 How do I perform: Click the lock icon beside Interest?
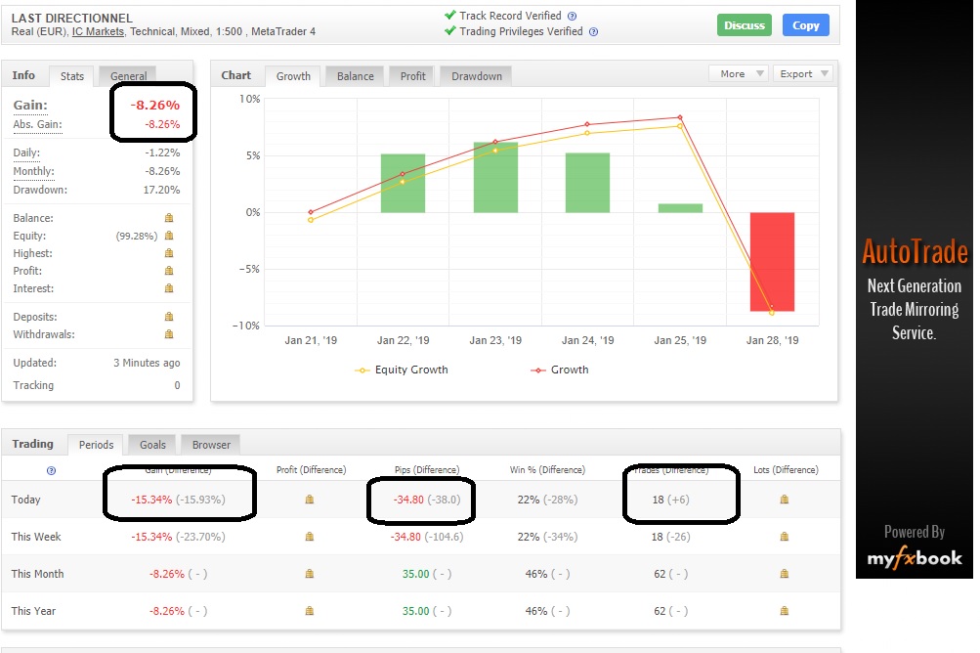(169, 287)
